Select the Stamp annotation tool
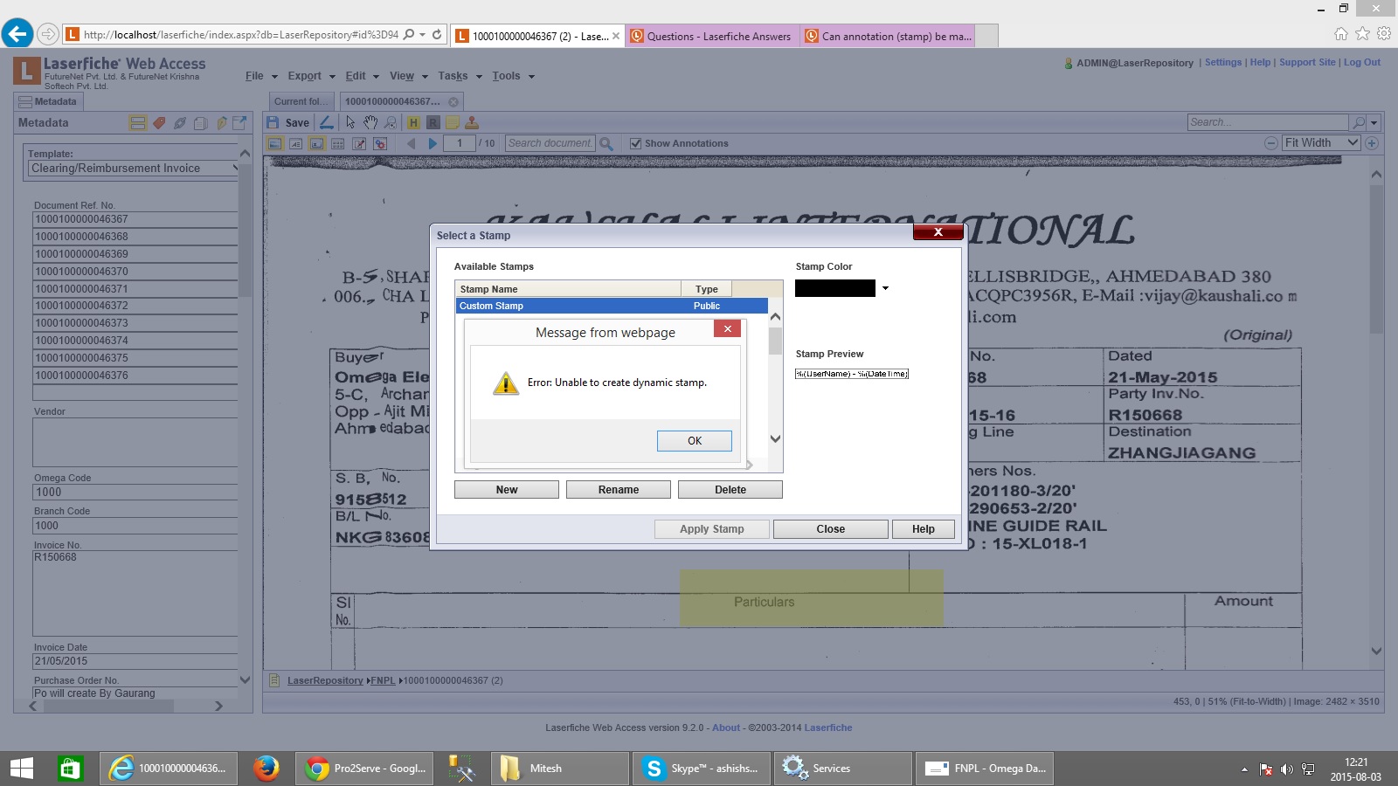The height and width of the screenshot is (786, 1398). [x=472, y=123]
